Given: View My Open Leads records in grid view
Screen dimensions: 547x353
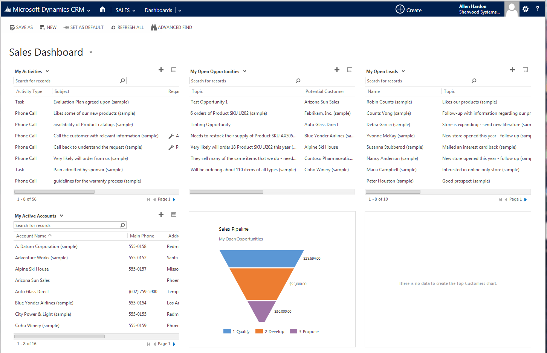Looking at the screenshot, I should click(x=525, y=70).
